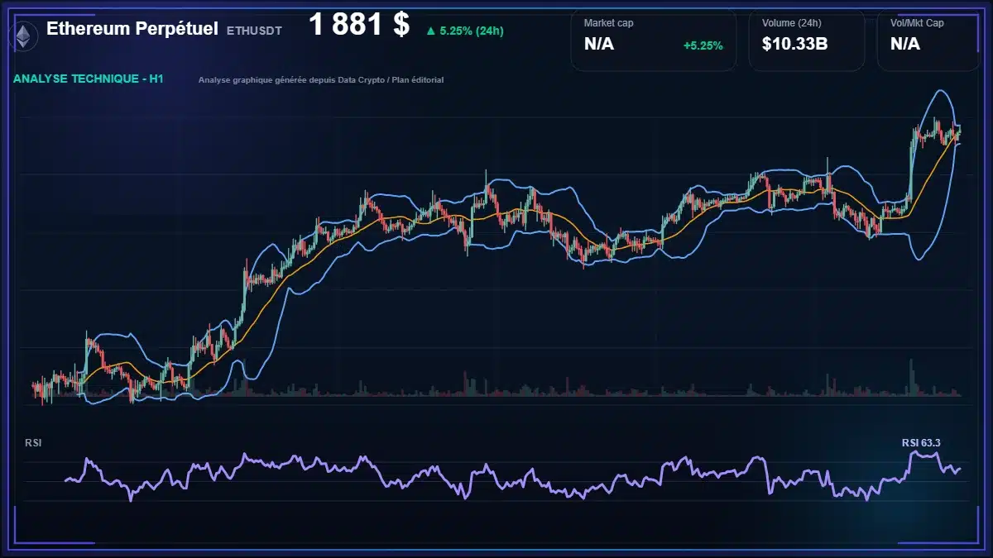Open the Vol/Mkt Cap card
This screenshot has height=558, width=993.
(x=928, y=41)
